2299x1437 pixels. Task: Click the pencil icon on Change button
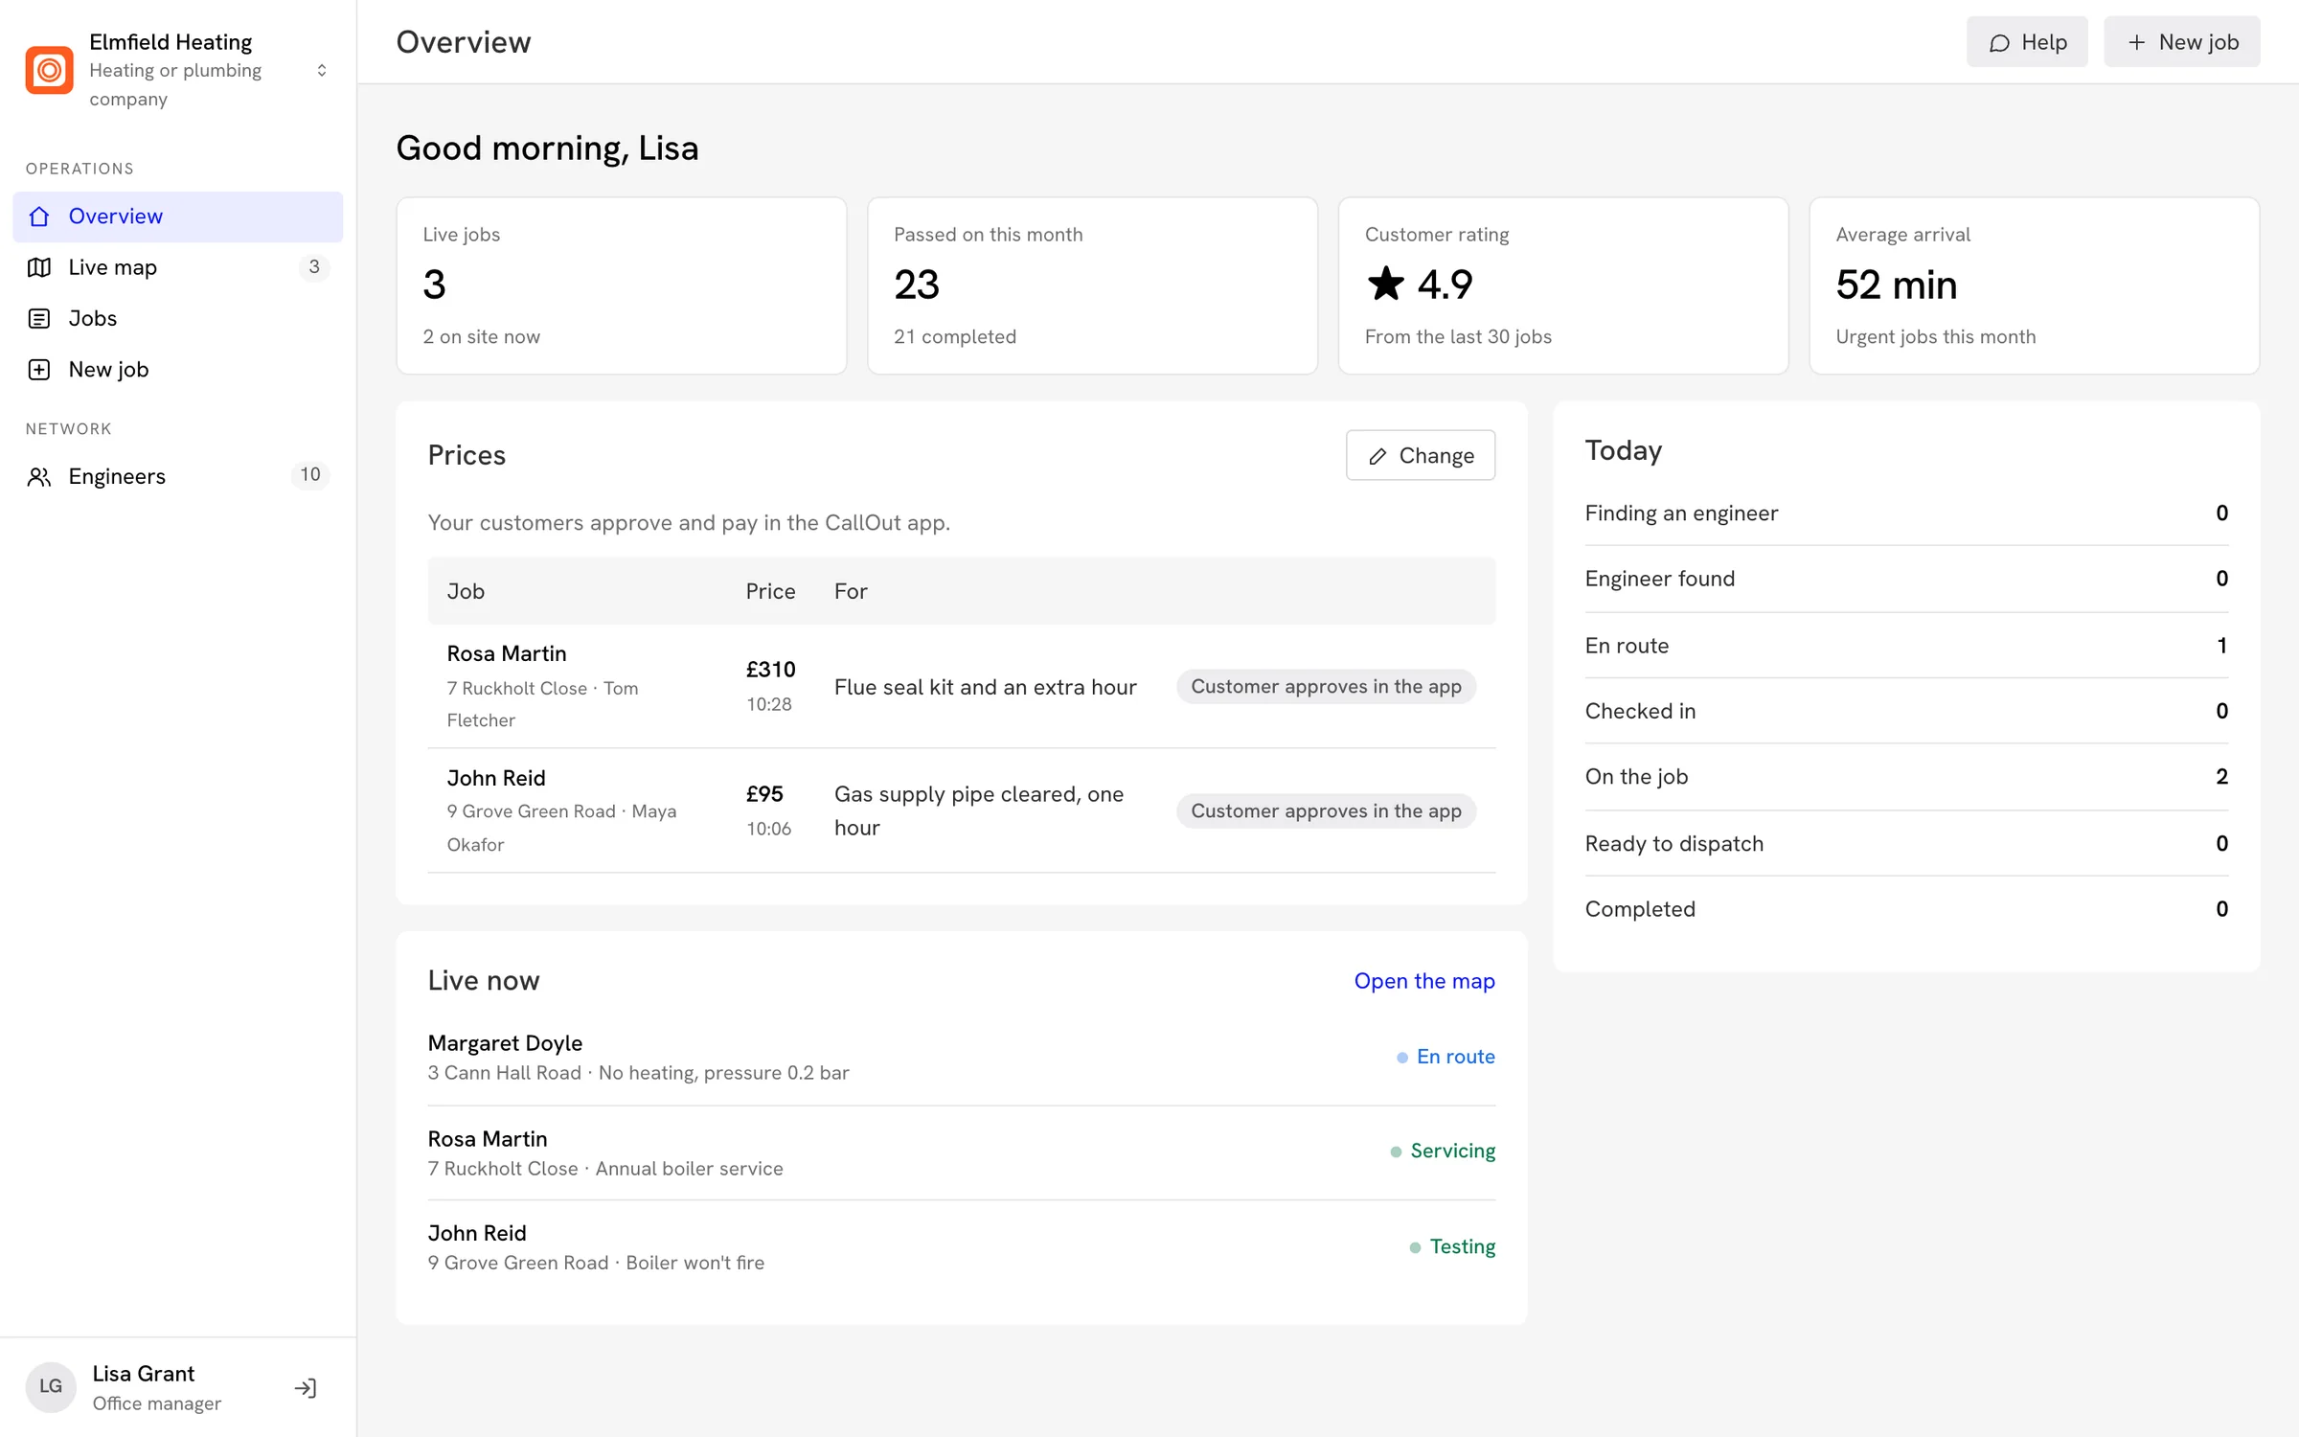1377,456
